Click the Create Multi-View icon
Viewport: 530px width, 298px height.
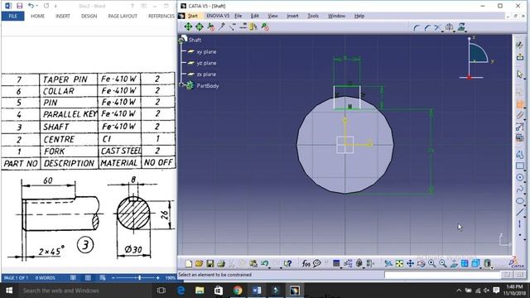pos(465,263)
